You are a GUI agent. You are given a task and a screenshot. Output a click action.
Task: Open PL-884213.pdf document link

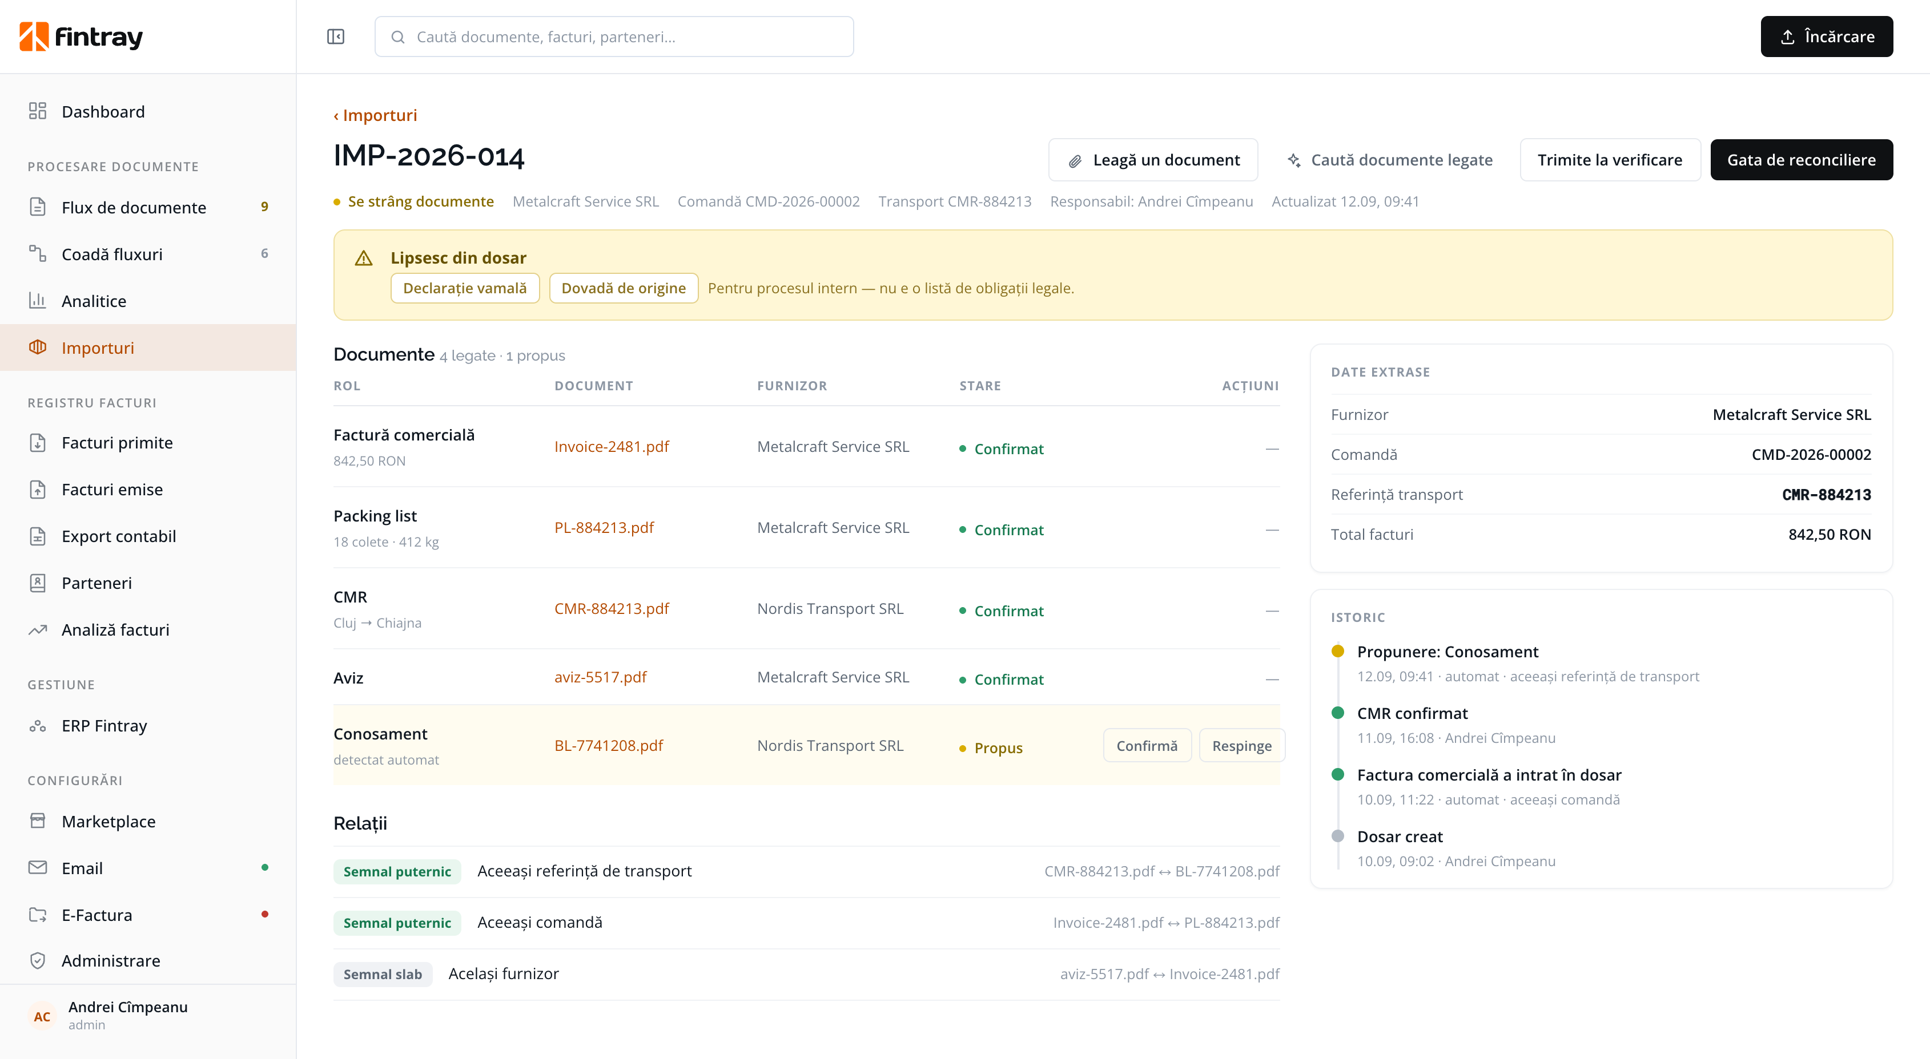click(604, 527)
